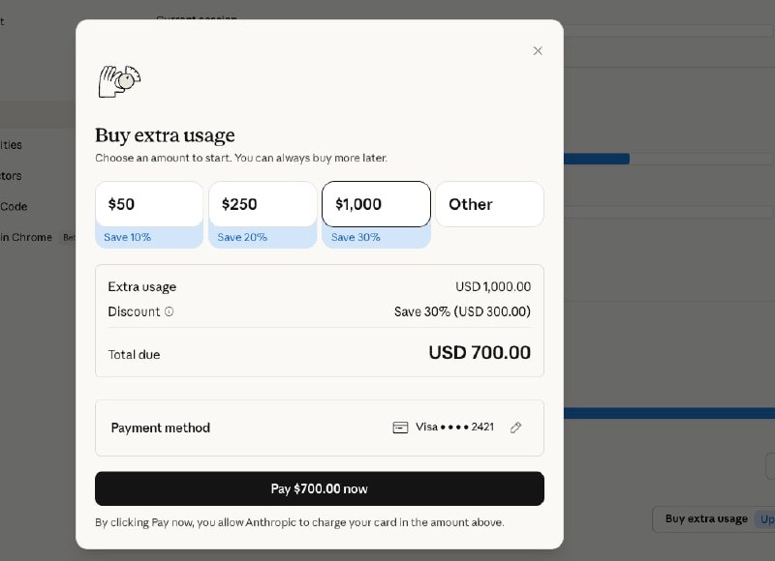Click the Visa card ending 2421 text
The image size is (775, 561).
click(x=454, y=428)
